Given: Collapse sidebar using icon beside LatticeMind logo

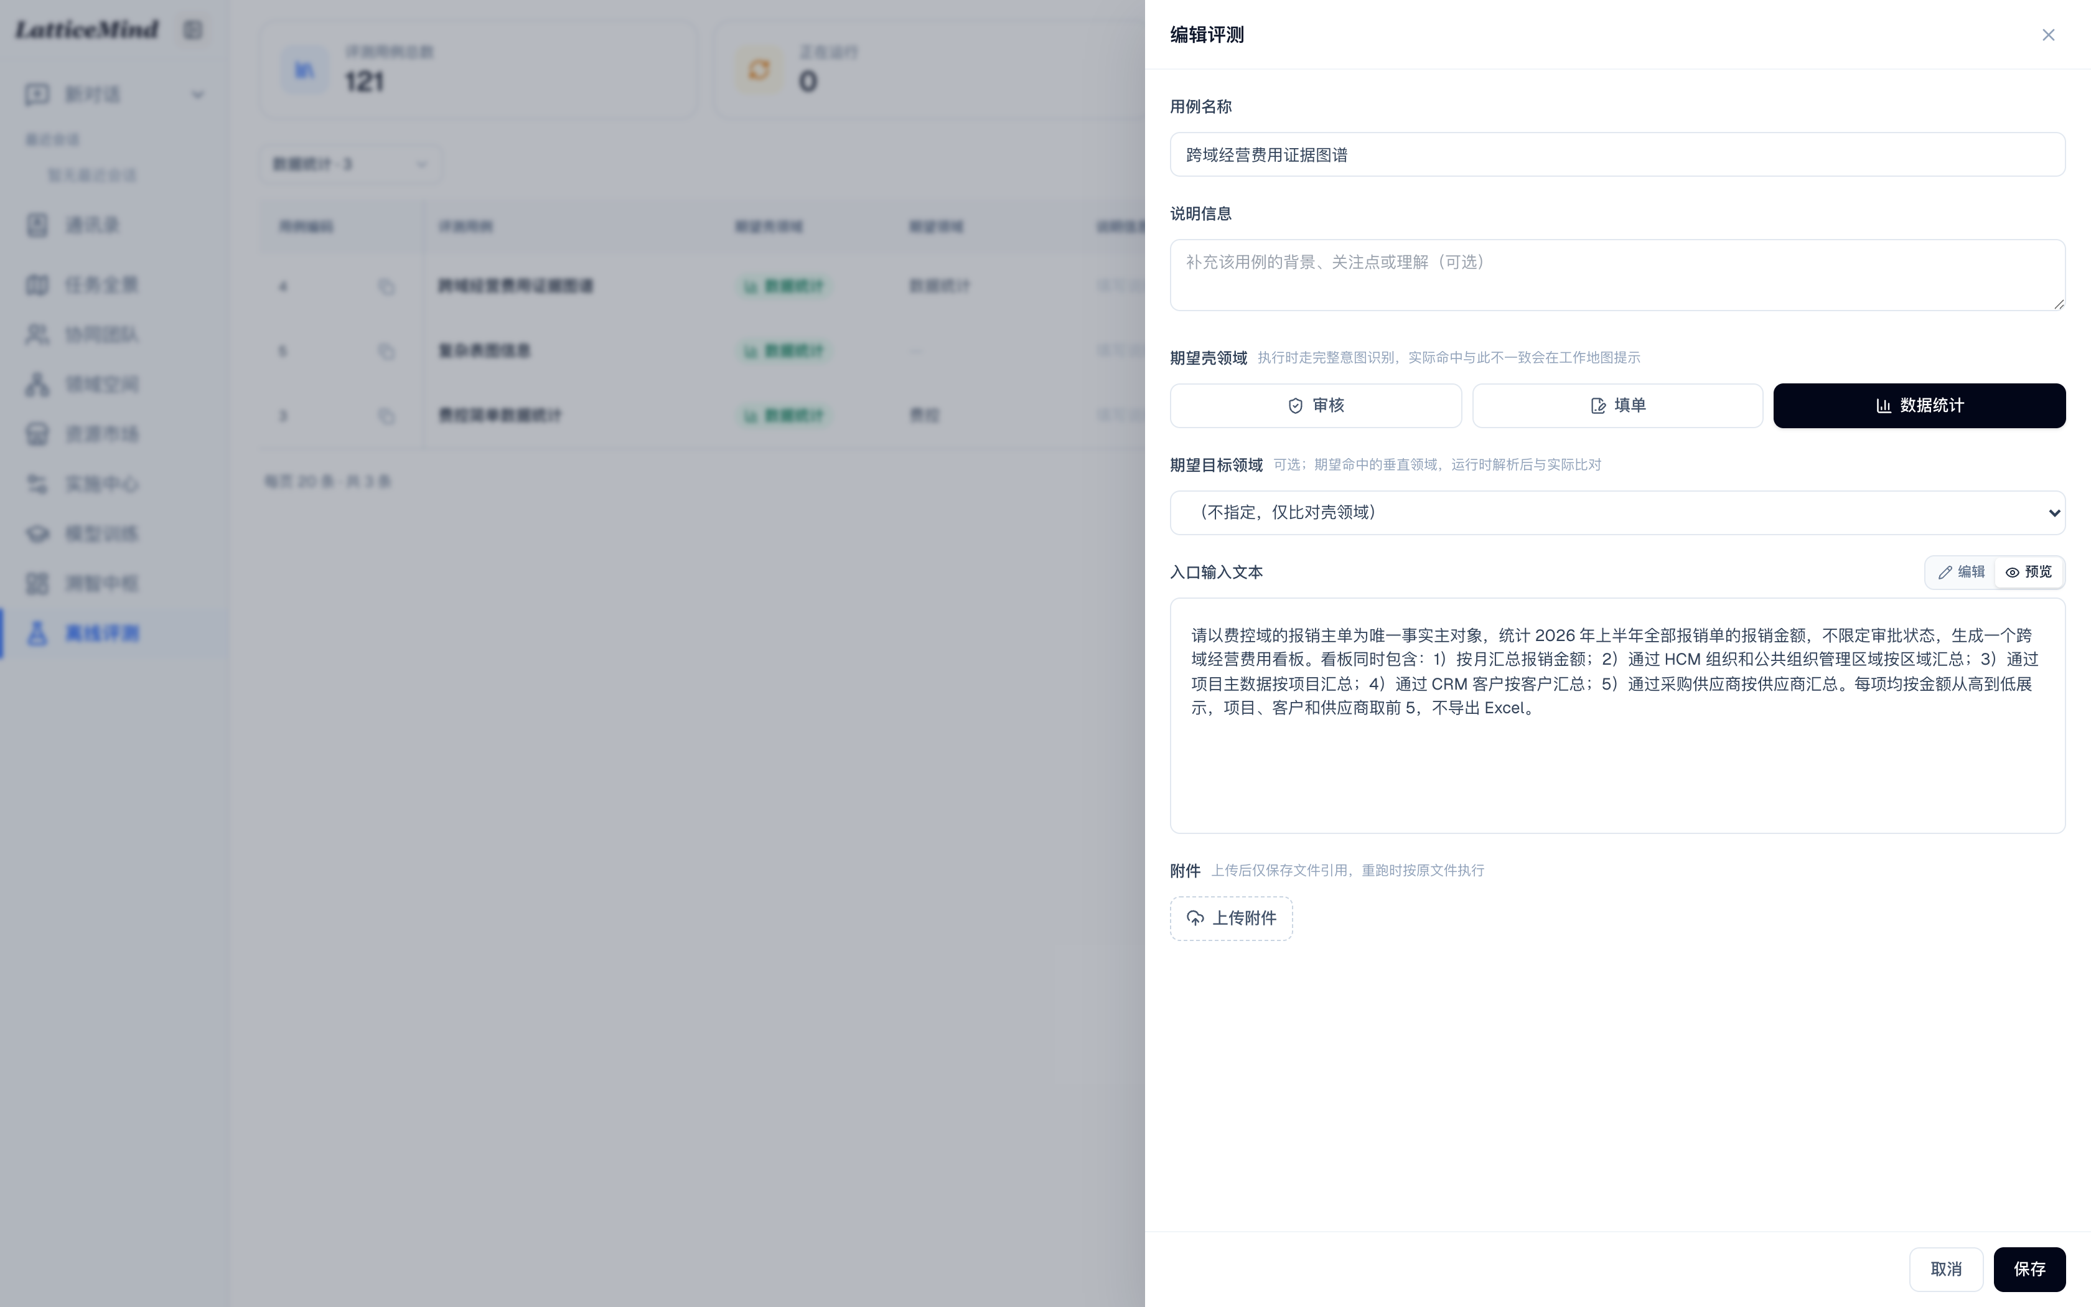Looking at the screenshot, I should coord(193,30).
